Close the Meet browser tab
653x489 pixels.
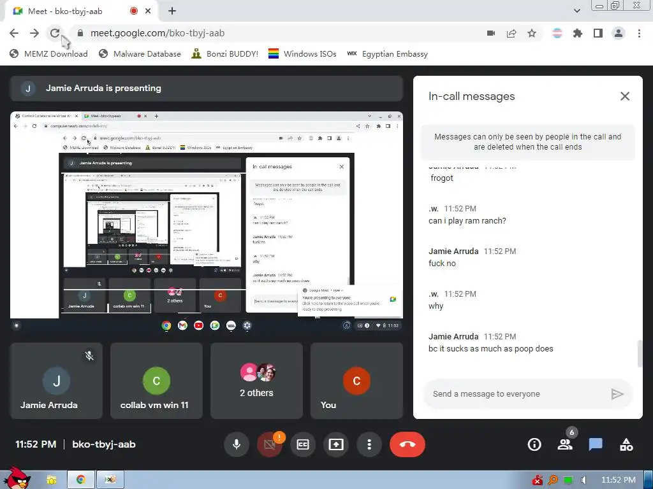[x=148, y=11]
